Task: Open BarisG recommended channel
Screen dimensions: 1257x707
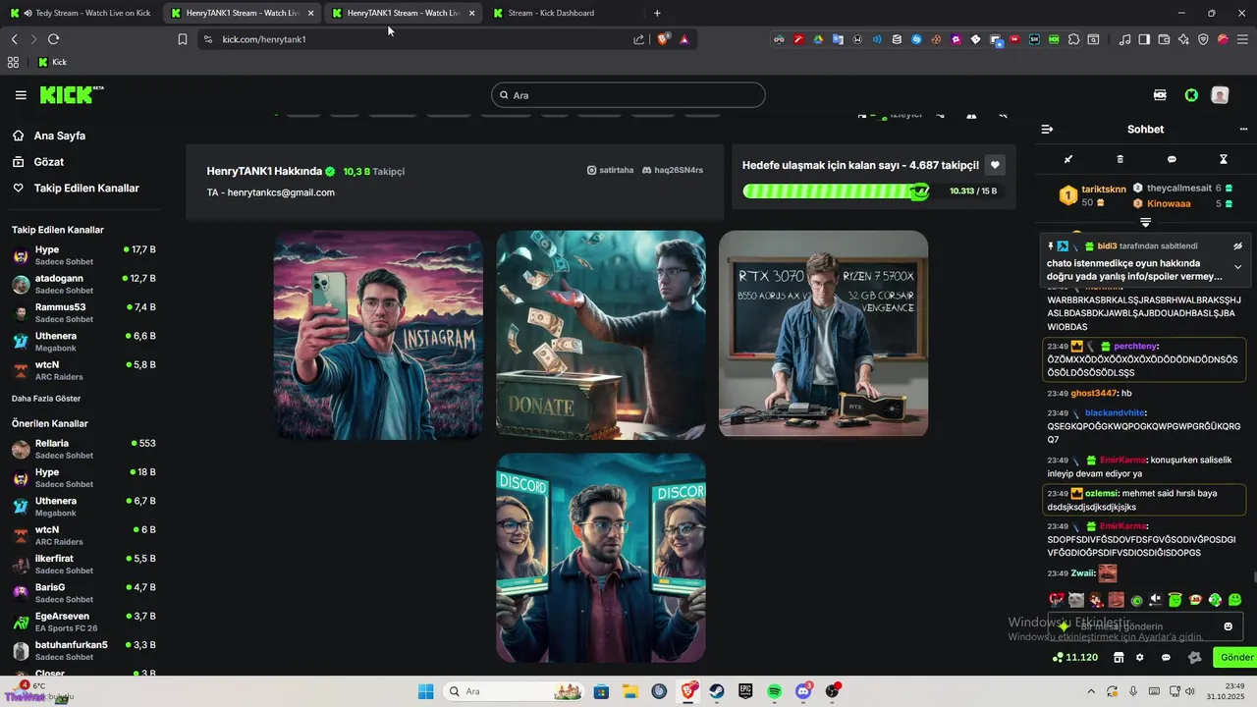Action: tap(83, 592)
